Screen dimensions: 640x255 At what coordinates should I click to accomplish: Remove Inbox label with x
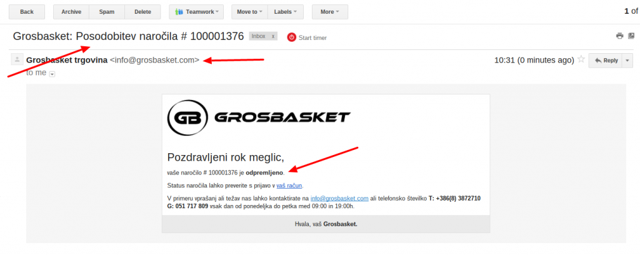pyautogui.click(x=273, y=36)
